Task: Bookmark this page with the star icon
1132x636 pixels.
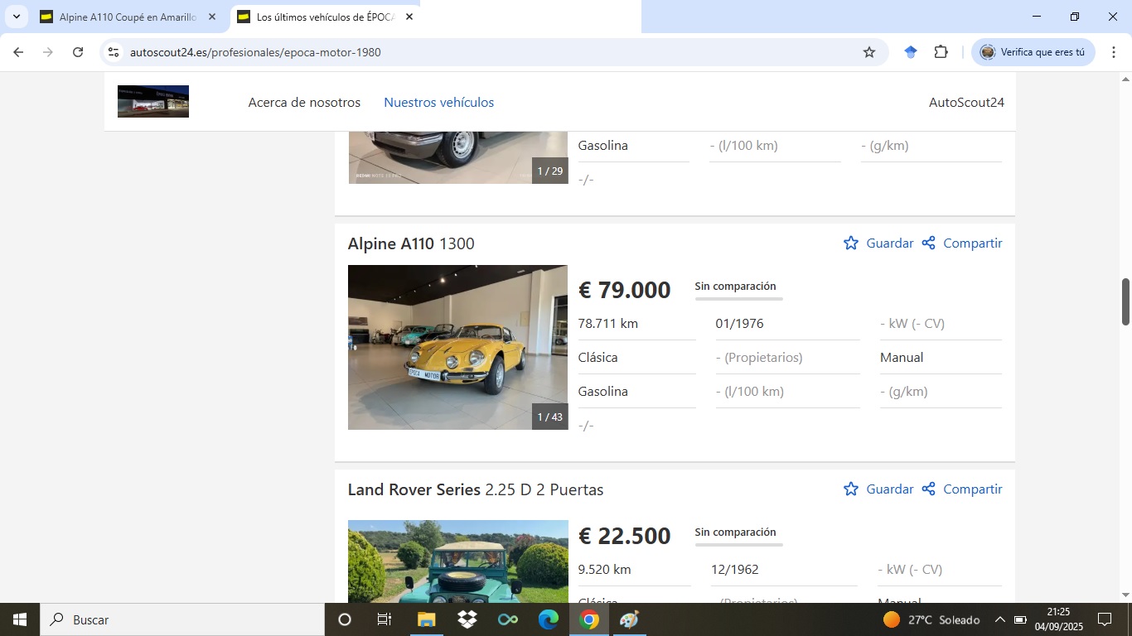Action: coord(869,52)
